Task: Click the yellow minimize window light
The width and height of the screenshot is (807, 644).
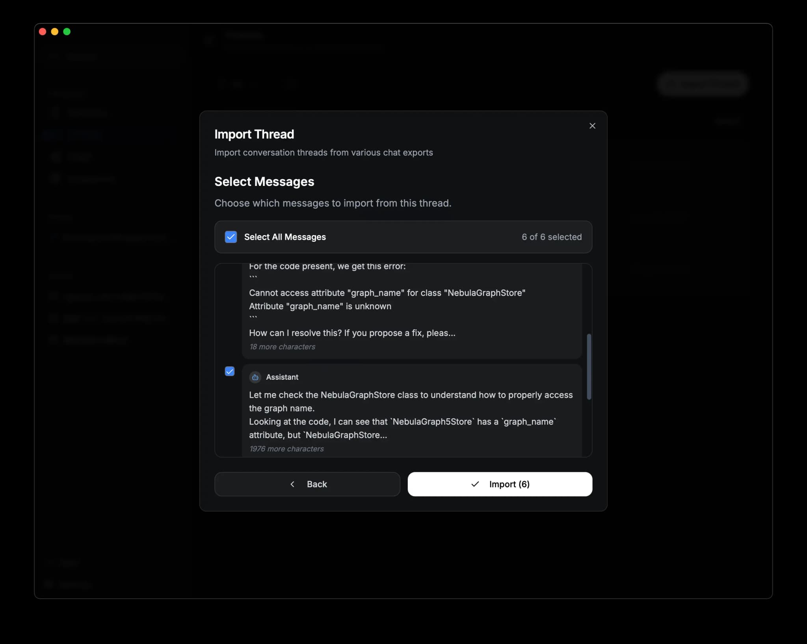Action: point(55,32)
